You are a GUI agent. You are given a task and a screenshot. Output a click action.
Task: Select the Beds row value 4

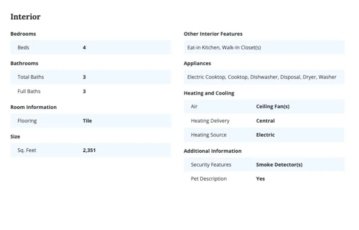(x=84, y=48)
